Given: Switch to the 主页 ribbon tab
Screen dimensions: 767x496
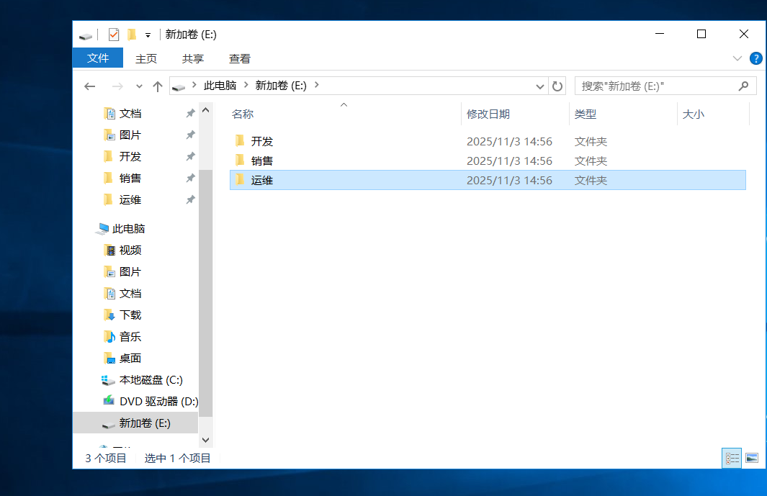Looking at the screenshot, I should 145,59.
